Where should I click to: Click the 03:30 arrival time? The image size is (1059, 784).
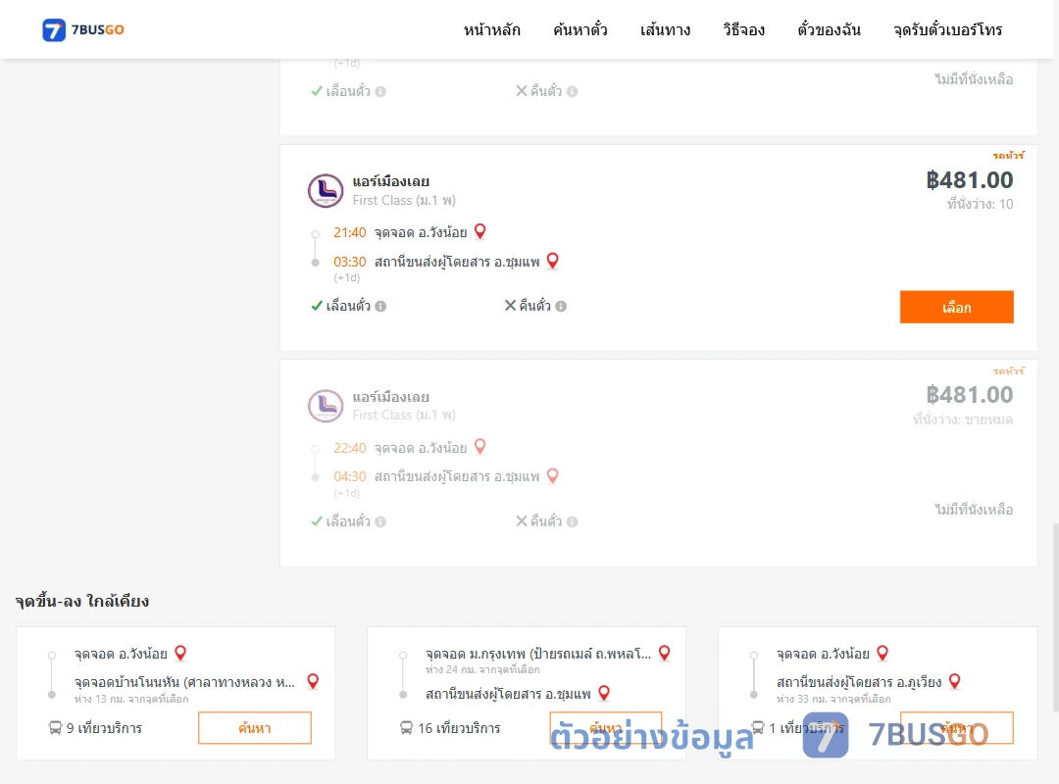350,262
